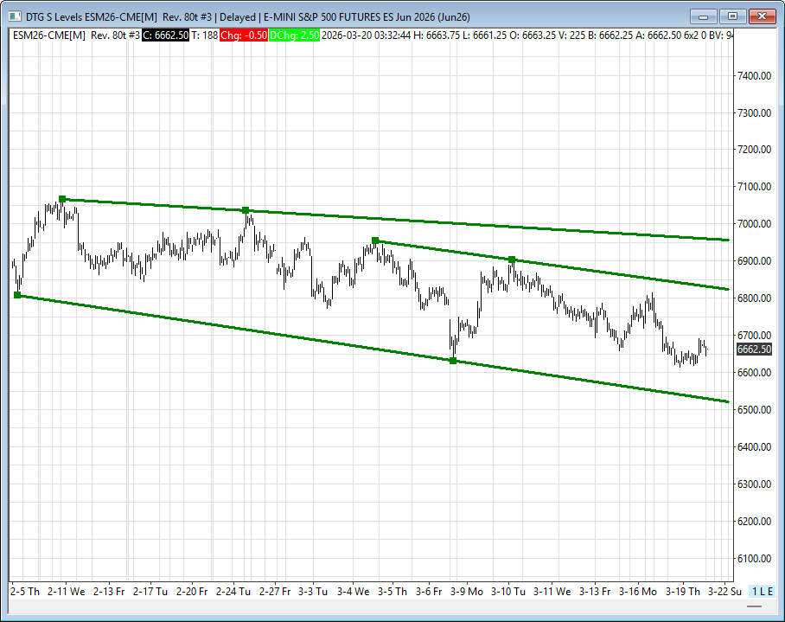Click the green DChg: 2.50 header field

pos(295,35)
